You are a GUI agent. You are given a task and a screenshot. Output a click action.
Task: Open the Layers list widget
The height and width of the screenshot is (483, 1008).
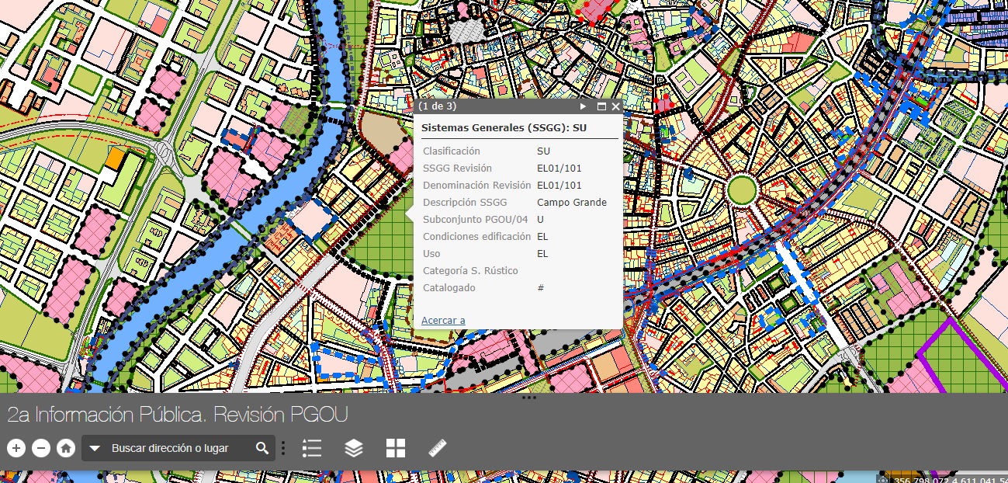click(x=354, y=448)
